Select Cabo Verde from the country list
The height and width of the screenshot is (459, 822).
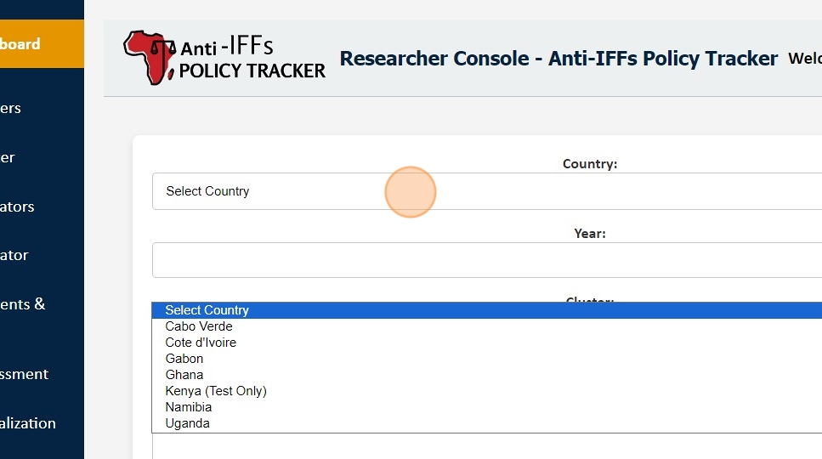tap(199, 326)
